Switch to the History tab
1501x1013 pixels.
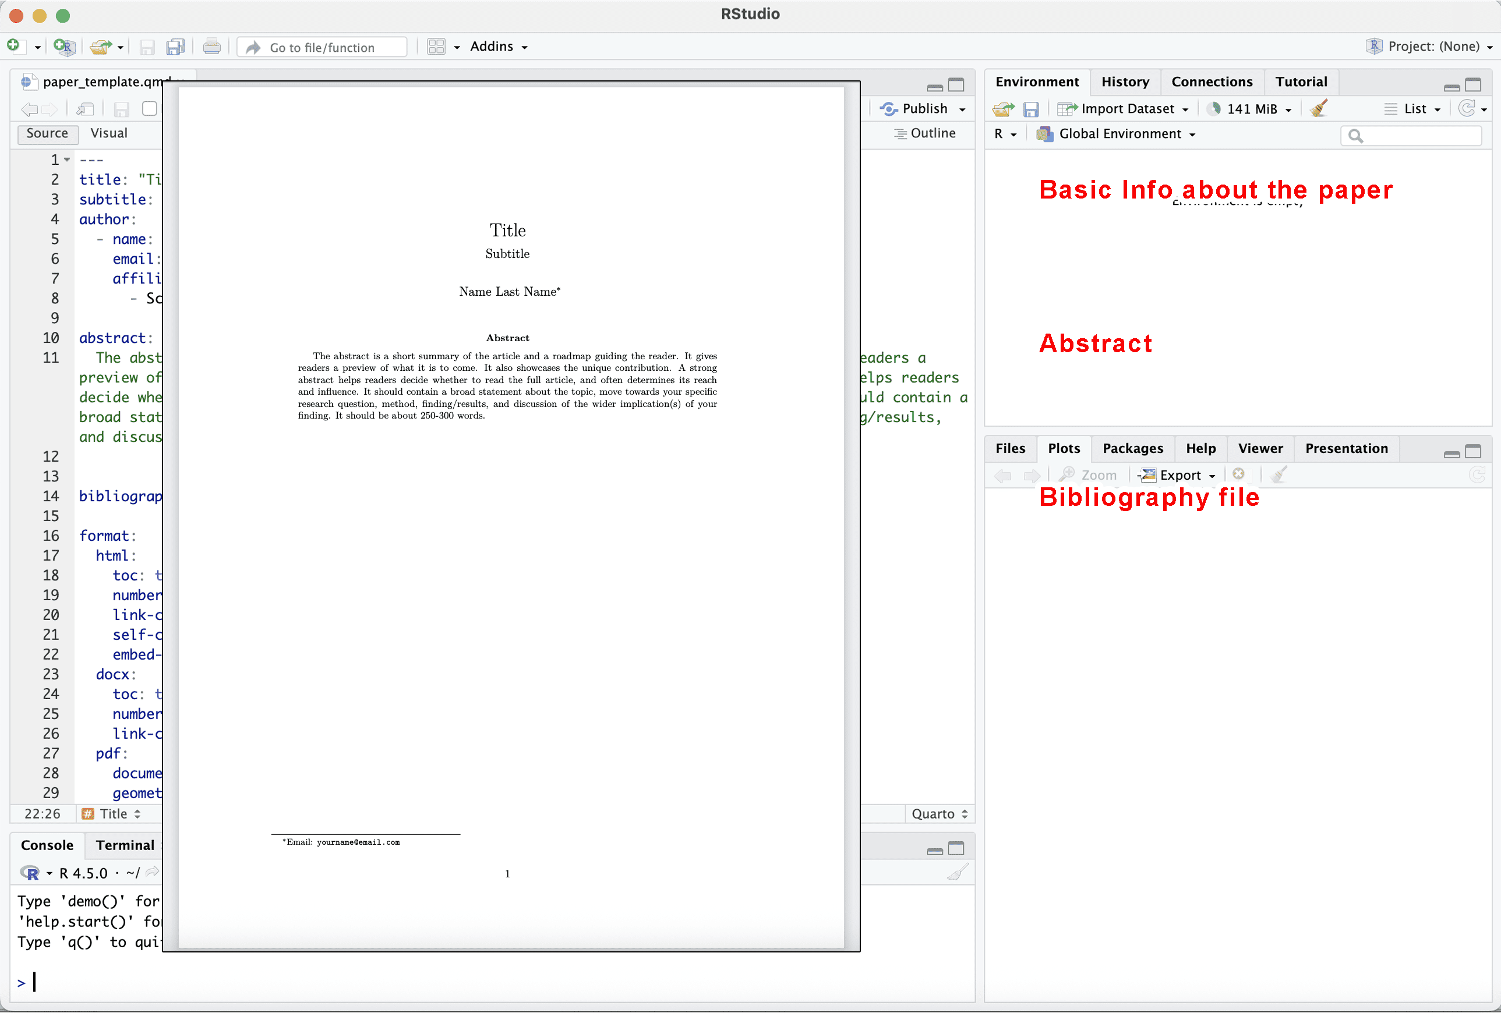pyautogui.click(x=1125, y=82)
